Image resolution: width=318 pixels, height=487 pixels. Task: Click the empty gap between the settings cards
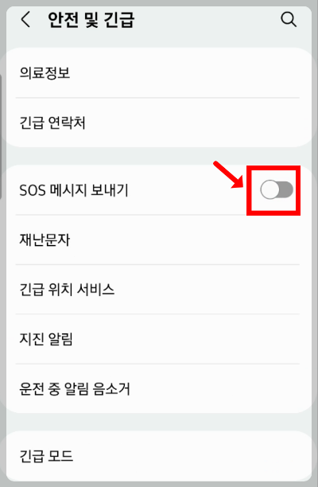click(159, 156)
